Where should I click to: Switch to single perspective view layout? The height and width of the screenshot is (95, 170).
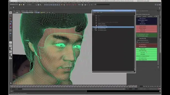coord(10,43)
